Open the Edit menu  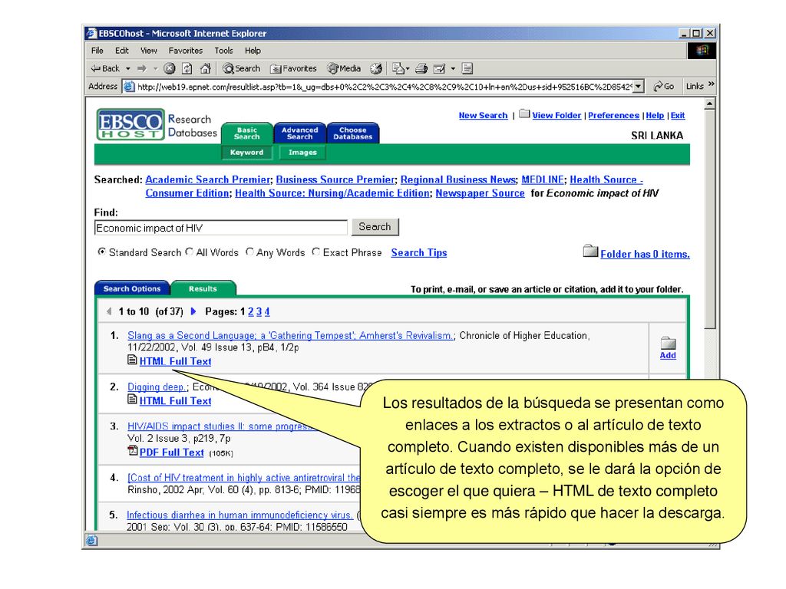pyautogui.click(x=122, y=51)
